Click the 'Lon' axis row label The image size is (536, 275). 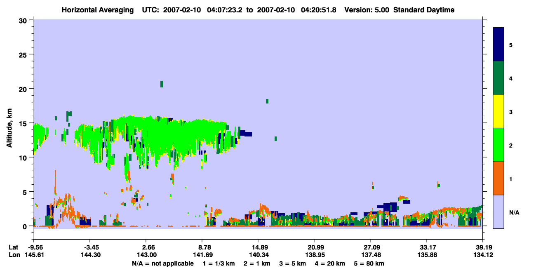[14, 255]
